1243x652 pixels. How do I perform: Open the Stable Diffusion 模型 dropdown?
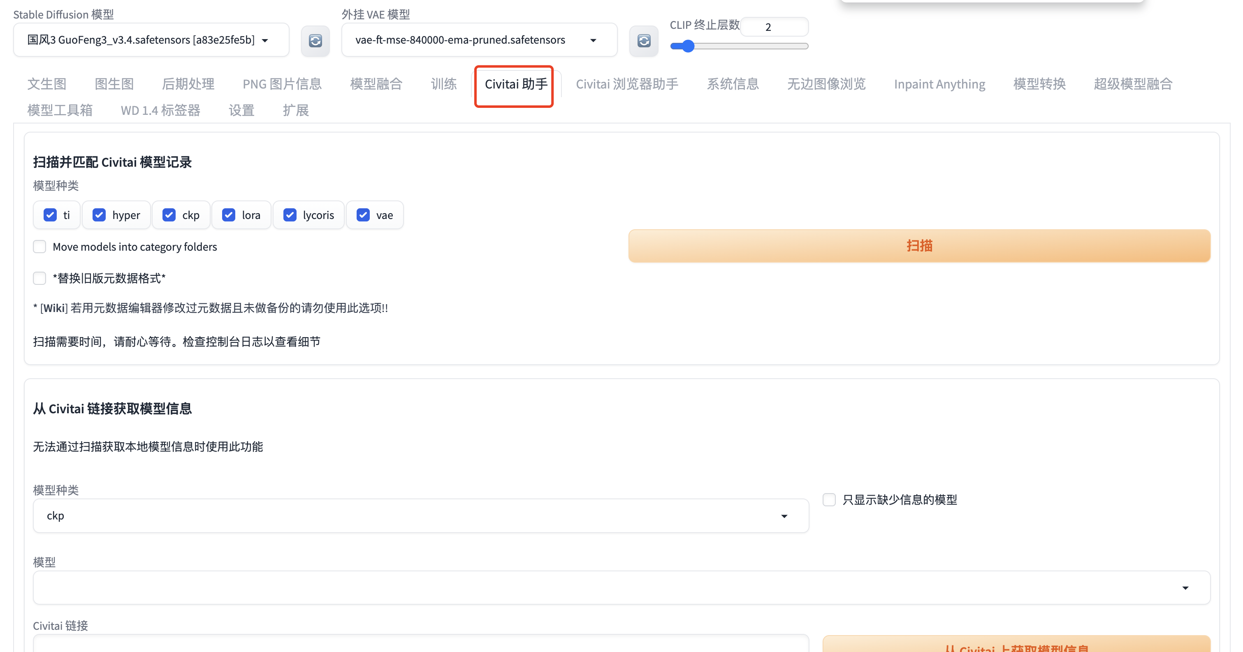pos(151,40)
